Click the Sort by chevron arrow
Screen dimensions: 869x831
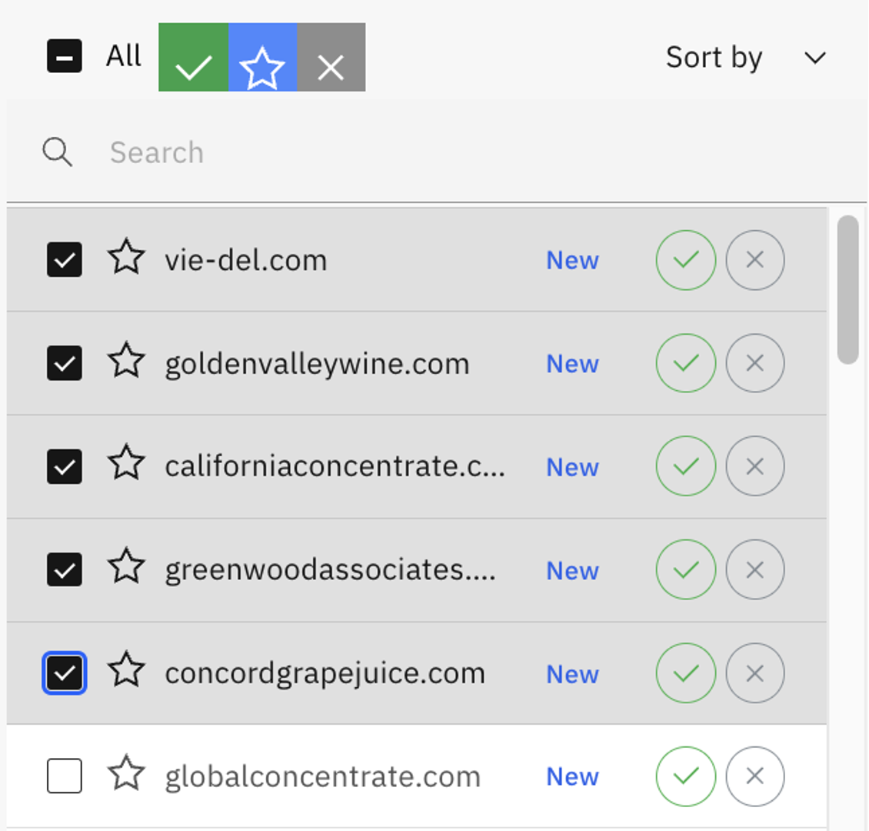click(x=814, y=58)
